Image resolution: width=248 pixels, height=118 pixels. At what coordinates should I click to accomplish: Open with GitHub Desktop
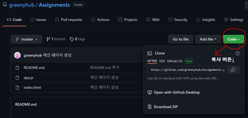pos(177,92)
